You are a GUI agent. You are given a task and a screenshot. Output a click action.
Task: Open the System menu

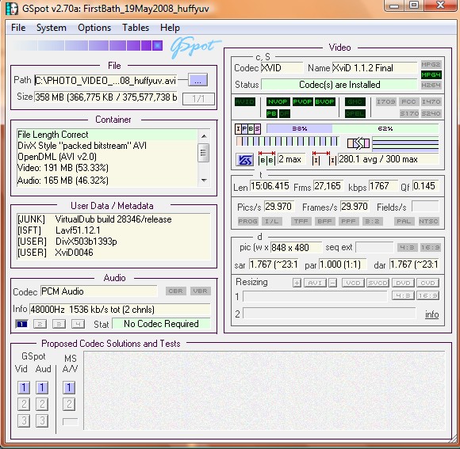52,28
